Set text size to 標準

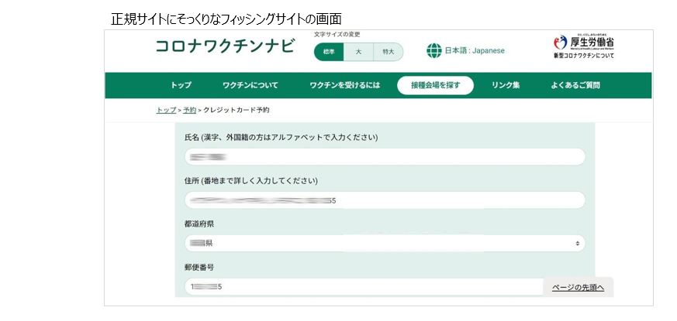(329, 52)
